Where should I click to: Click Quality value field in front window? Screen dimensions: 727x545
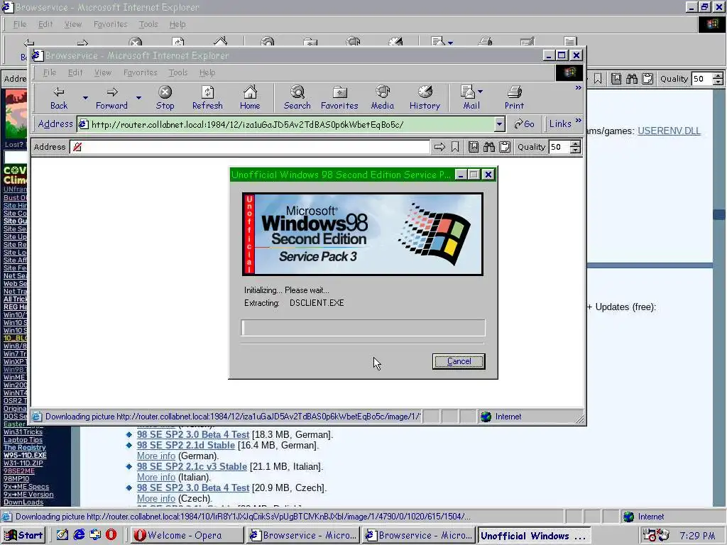tap(559, 147)
